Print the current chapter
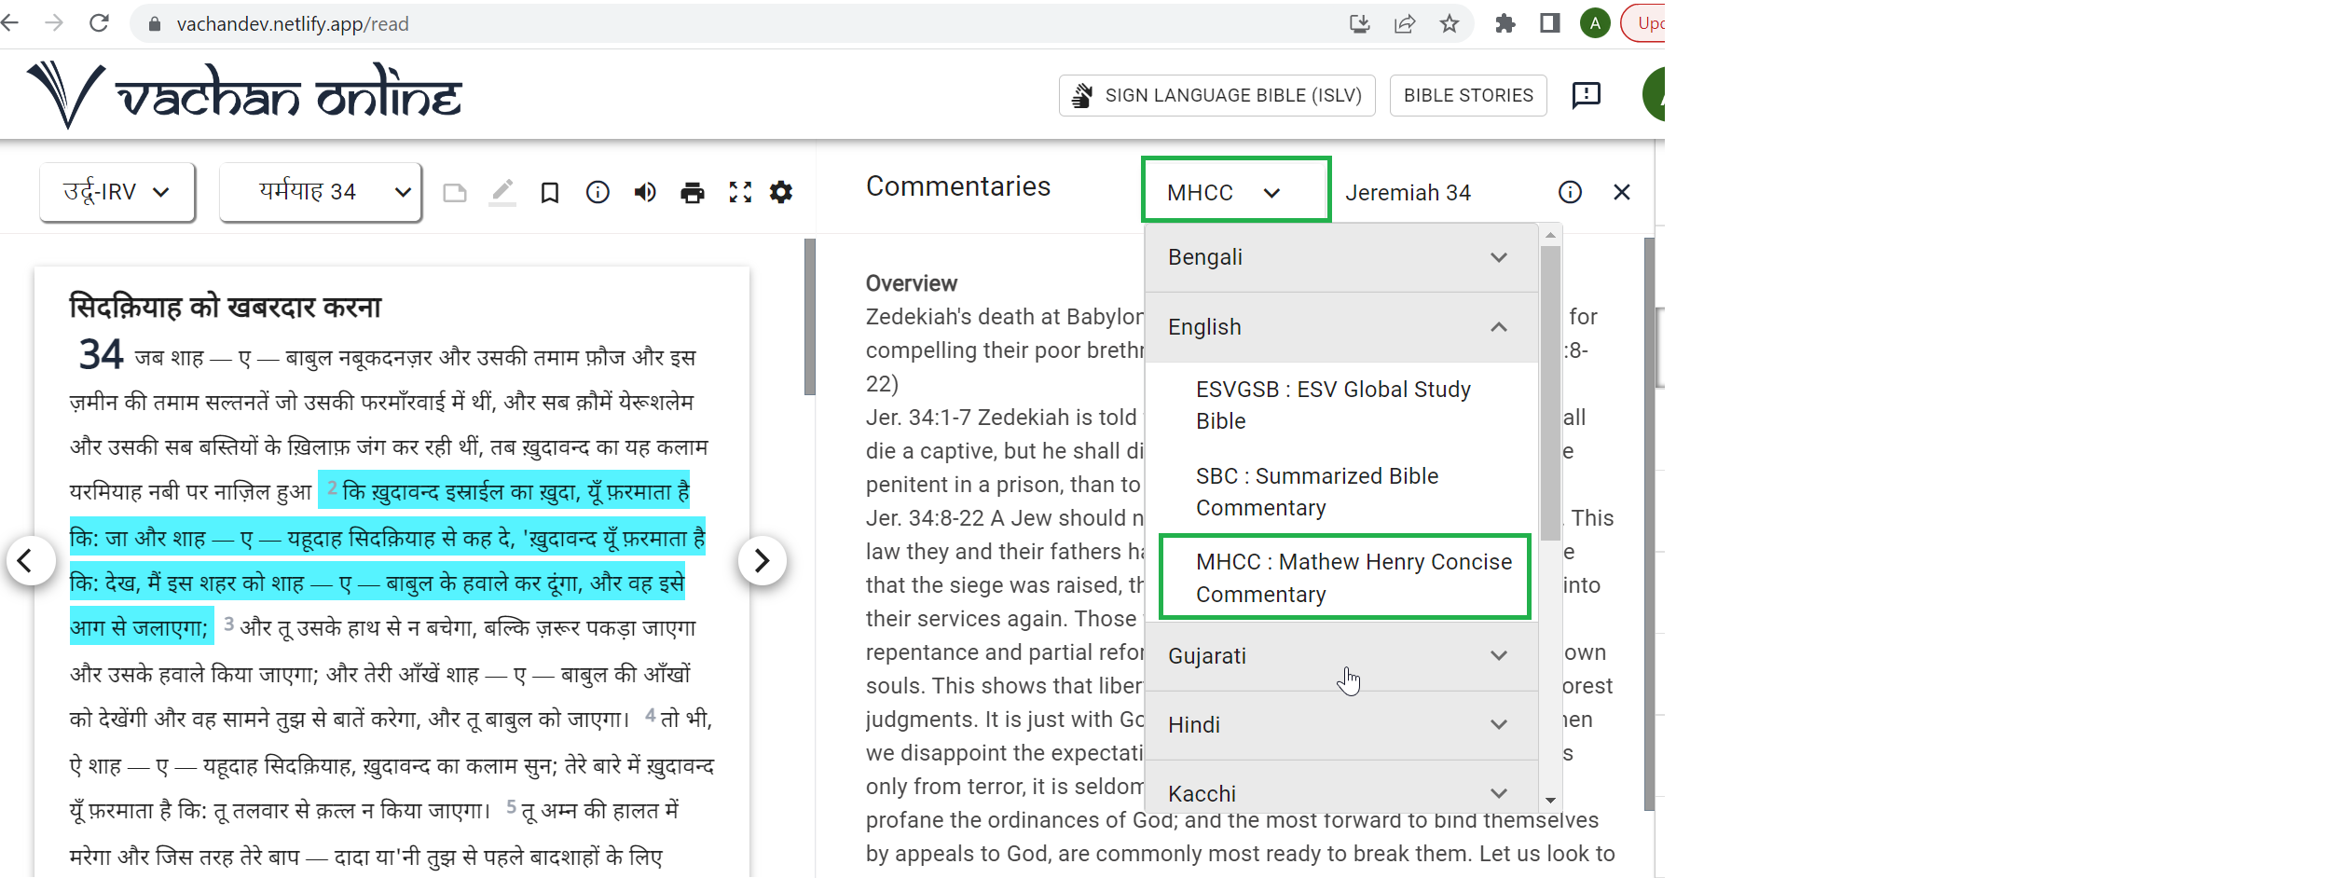 click(692, 192)
